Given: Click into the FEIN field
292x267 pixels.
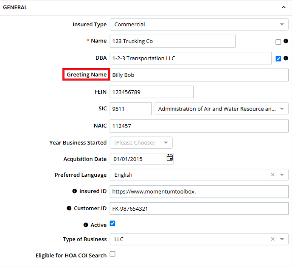Looking at the screenshot, I should [x=152, y=92].
